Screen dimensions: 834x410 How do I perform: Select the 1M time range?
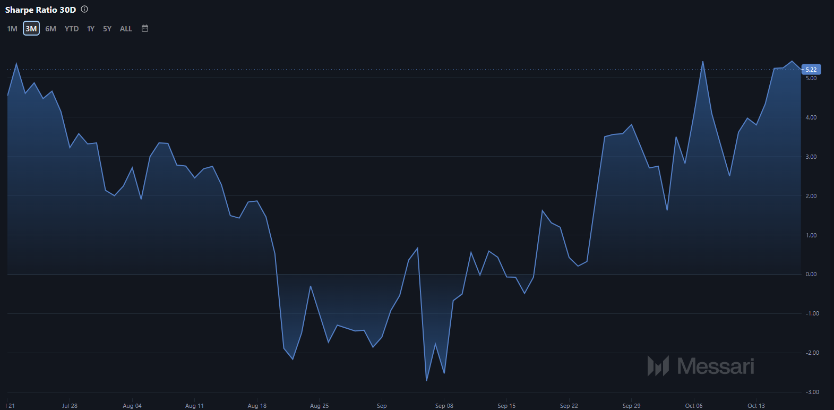12,29
